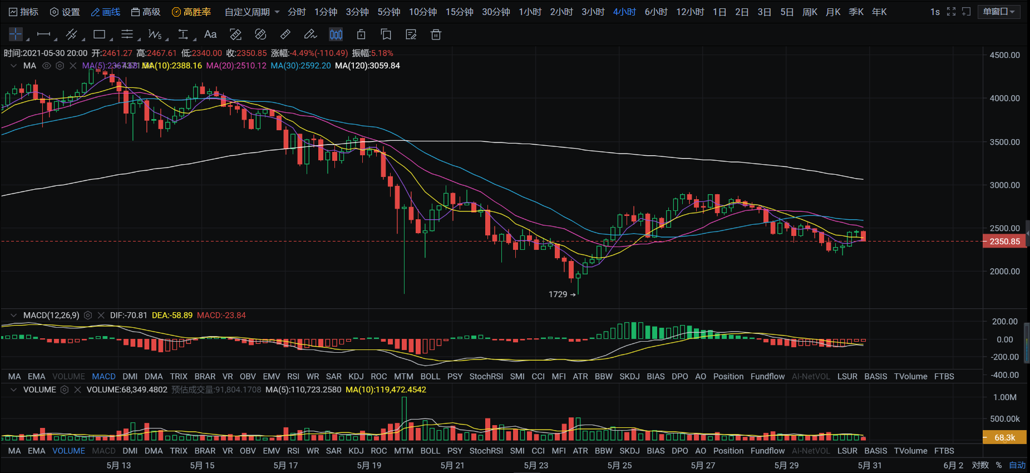Toggle the 画线 drawing toolbar
The image size is (1030, 473).
point(106,12)
